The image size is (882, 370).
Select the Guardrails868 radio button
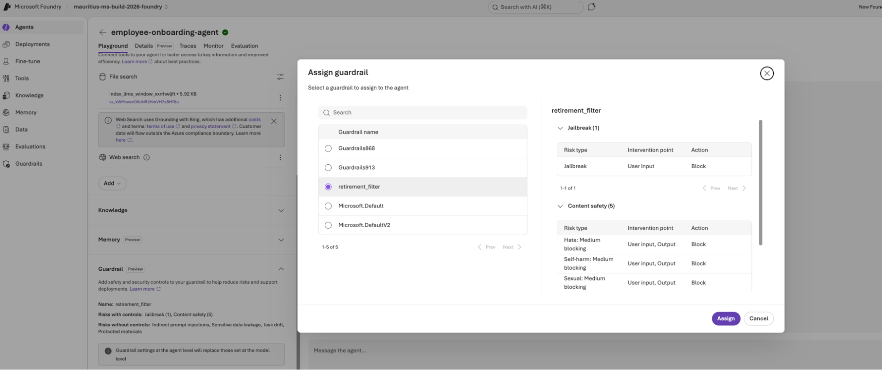click(x=328, y=149)
